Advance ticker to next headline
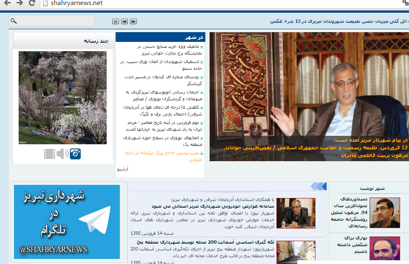 [x=133, y=22]
